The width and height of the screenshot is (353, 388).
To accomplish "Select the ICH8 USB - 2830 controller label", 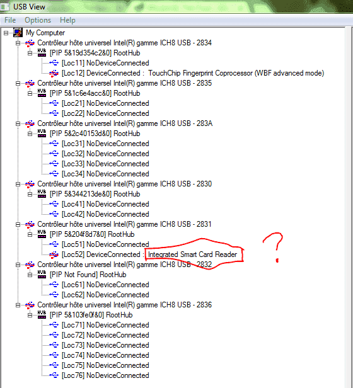I will point(125,184).
